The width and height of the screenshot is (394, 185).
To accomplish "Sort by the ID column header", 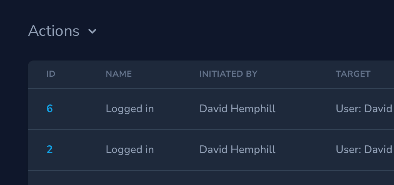I will pos(51,74).
